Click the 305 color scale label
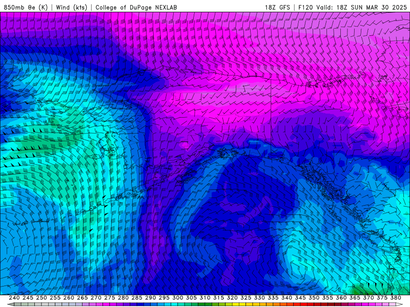The height and width of the screenshot is (307, 410). click(x=191, y=298)
